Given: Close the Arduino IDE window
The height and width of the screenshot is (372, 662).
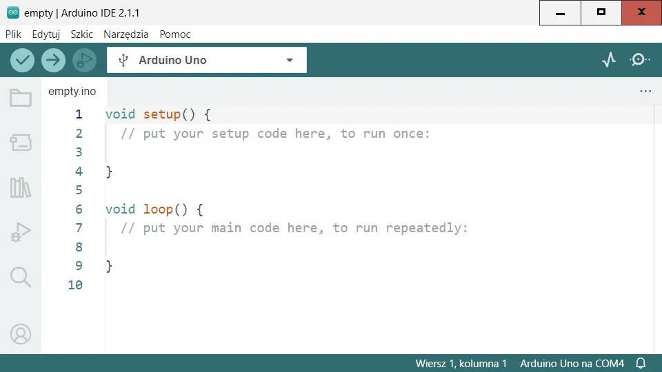Looking at the screenshot, I should tap(642, 12).
